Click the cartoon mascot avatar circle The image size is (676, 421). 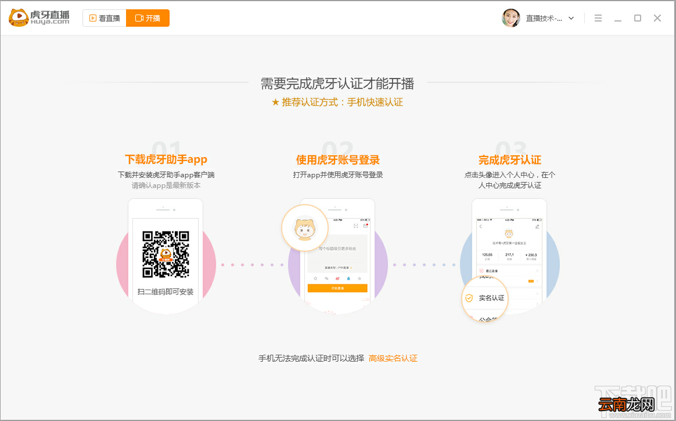[305, 228]
